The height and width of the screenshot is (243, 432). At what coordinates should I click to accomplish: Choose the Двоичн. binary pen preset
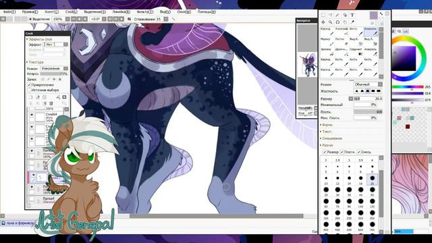point(342,52)
